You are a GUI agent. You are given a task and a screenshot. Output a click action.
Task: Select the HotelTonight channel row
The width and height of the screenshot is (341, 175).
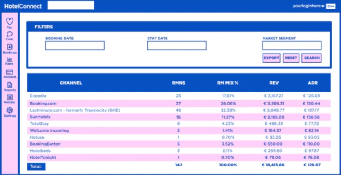coord(179,157)
